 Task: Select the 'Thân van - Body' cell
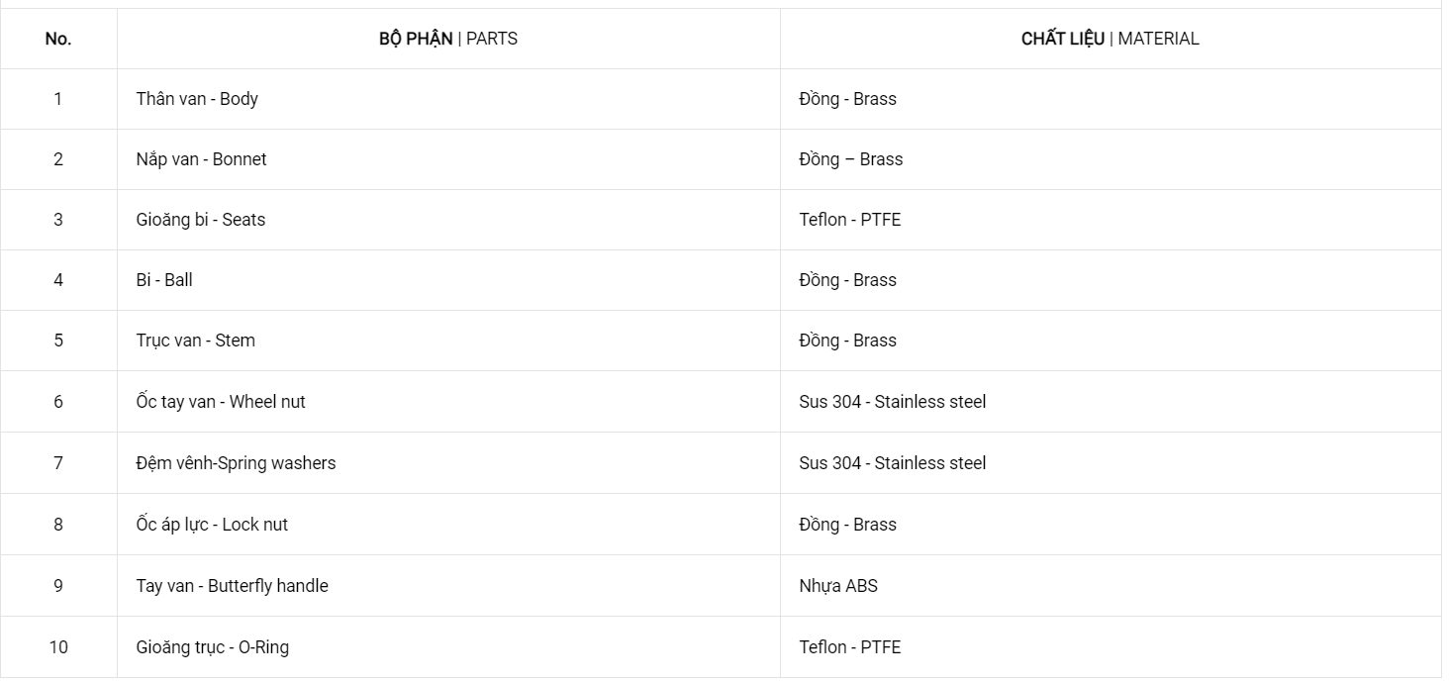click(448, 99)
